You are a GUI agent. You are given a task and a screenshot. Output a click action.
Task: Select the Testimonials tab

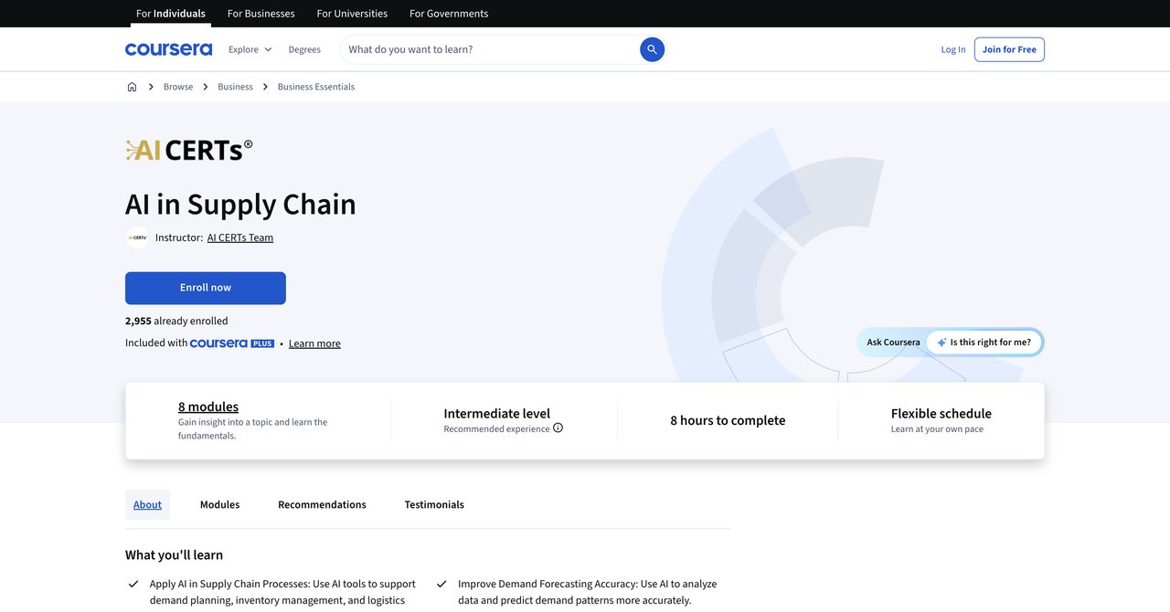coord(434,504)
